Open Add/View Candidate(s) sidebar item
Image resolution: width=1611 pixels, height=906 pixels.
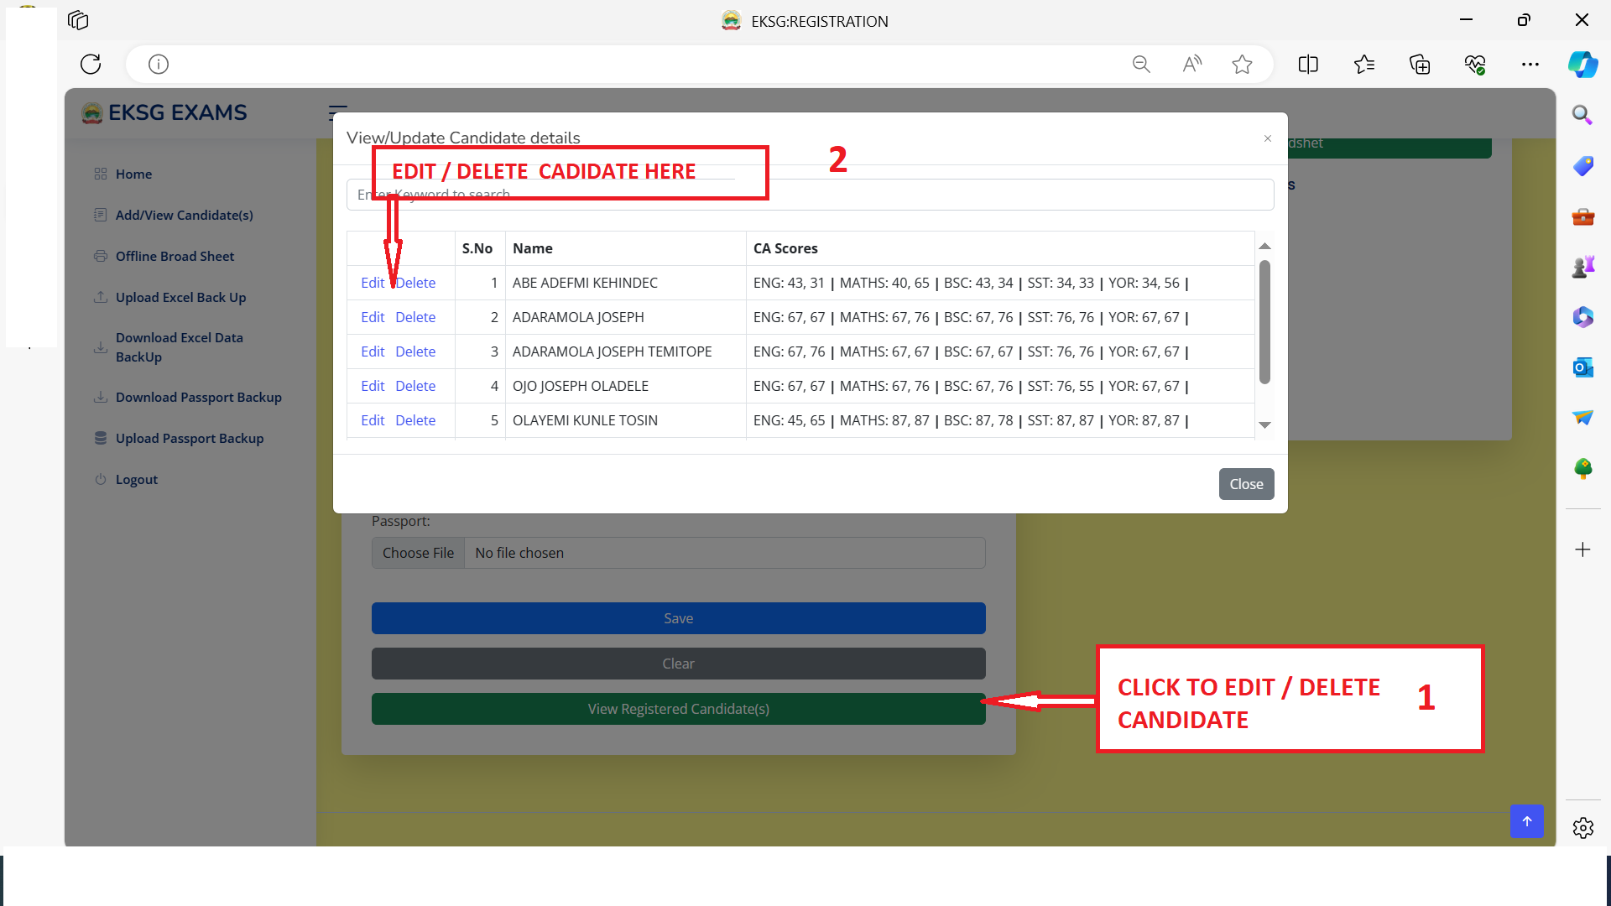click(184, 215)
